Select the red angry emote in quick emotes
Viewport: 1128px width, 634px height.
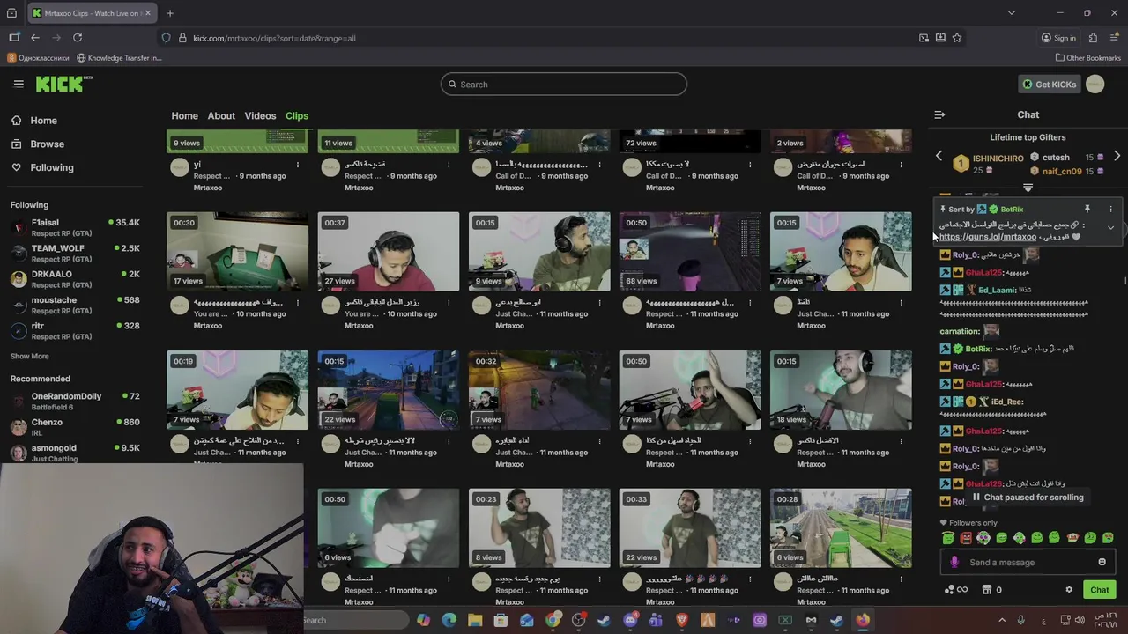(966, 538)
